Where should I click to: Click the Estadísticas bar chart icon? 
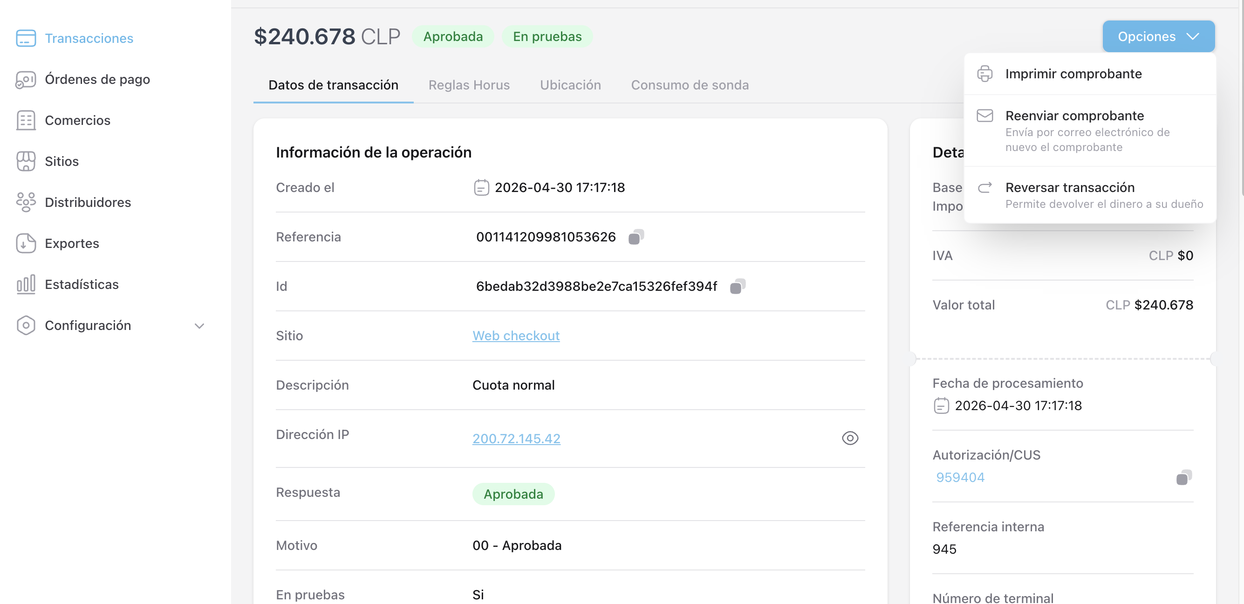point(26,285)
